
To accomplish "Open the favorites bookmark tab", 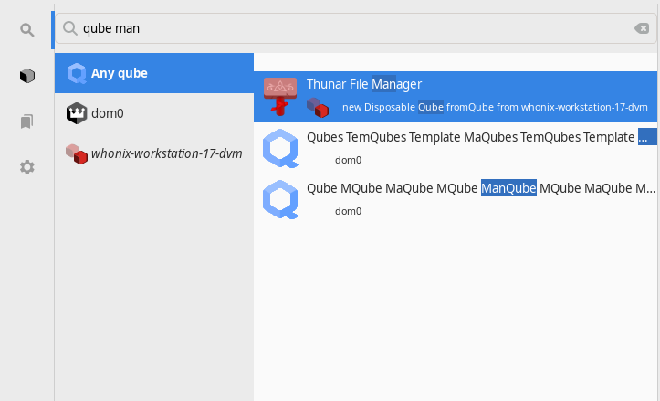I will pyautogui.click(x=27, y=121).
